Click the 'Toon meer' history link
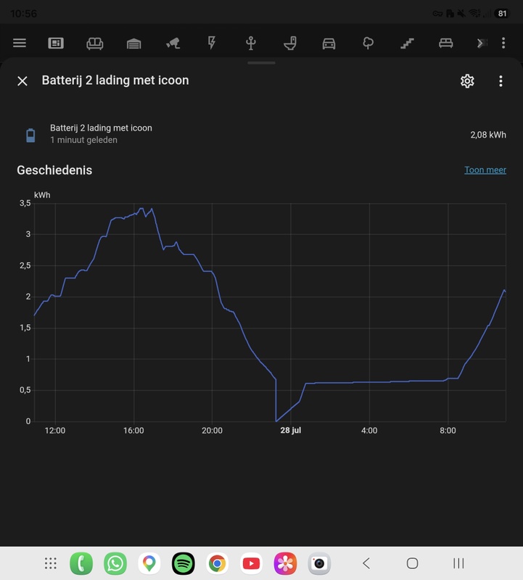The image size is (523, 580). click(485, 170)
